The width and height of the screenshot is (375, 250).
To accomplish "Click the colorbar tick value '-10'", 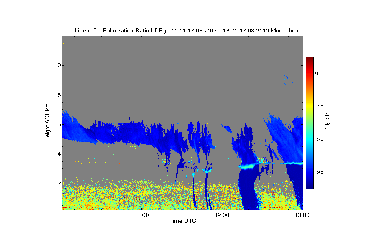I will 319,107.
